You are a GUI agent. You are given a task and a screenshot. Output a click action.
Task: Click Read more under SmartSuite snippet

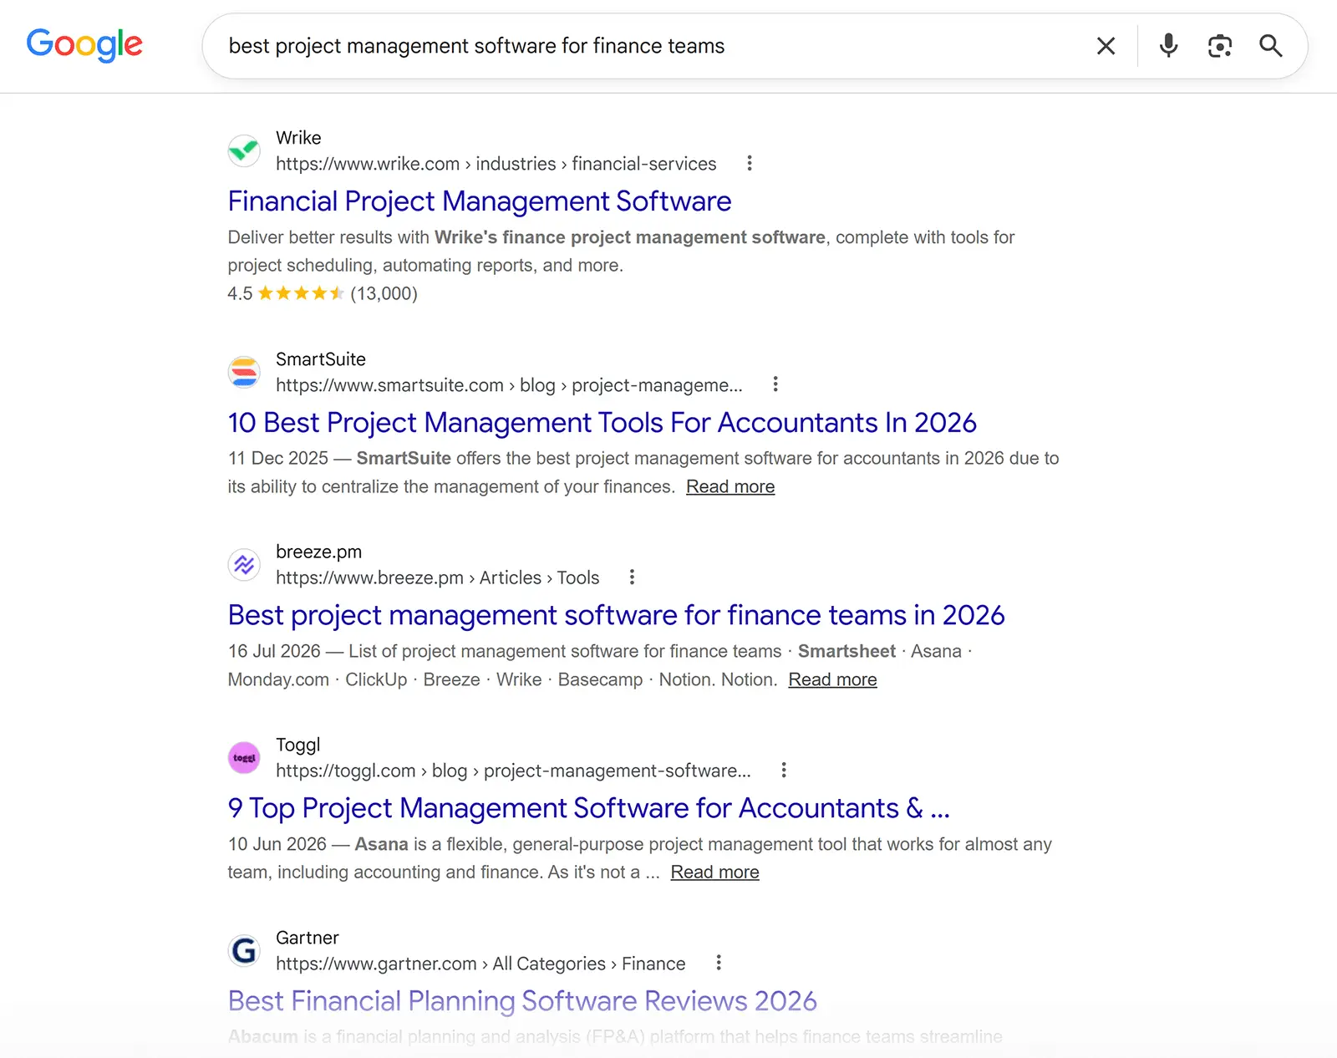tap(730, 486)
